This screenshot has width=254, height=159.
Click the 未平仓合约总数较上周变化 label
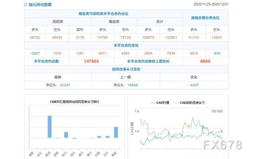(148, 61)
